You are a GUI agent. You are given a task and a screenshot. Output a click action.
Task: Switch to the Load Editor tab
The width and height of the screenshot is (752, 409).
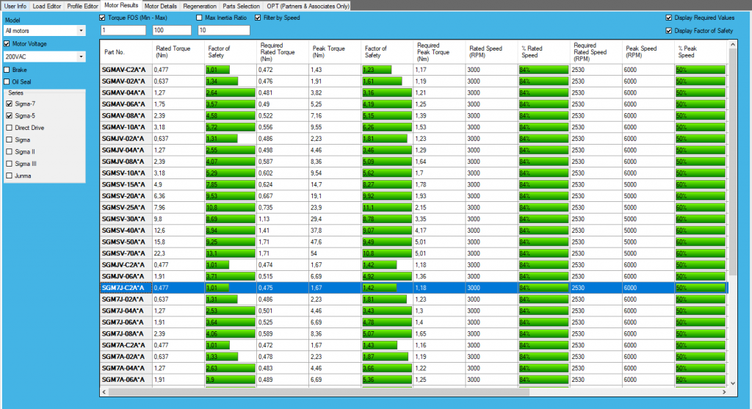[x=46, y=6]
